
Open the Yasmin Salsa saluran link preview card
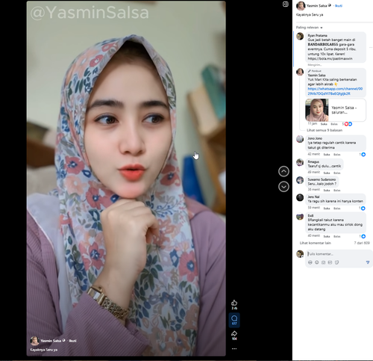click(336, 110)
